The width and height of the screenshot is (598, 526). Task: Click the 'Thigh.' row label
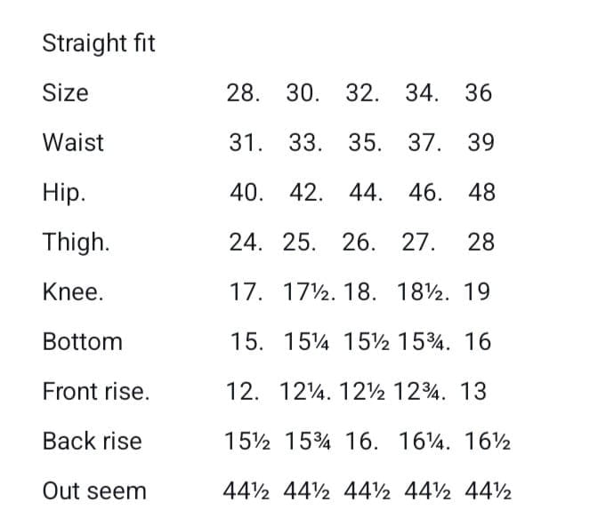click(76, 243)
